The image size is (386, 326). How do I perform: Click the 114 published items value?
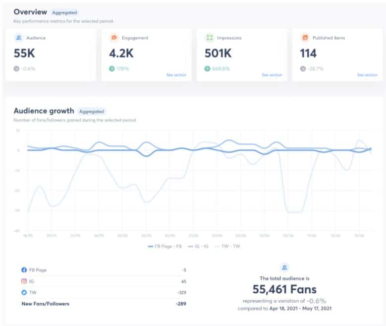point(308,53)
